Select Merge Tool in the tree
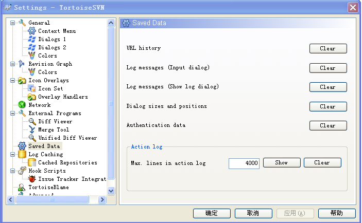Image resolution: width=362 pixels, height=223 pixels. click(x=54, y=129)
